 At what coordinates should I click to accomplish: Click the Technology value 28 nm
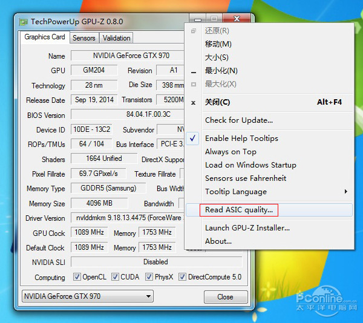pyautogui.click(x=94, y=85)
